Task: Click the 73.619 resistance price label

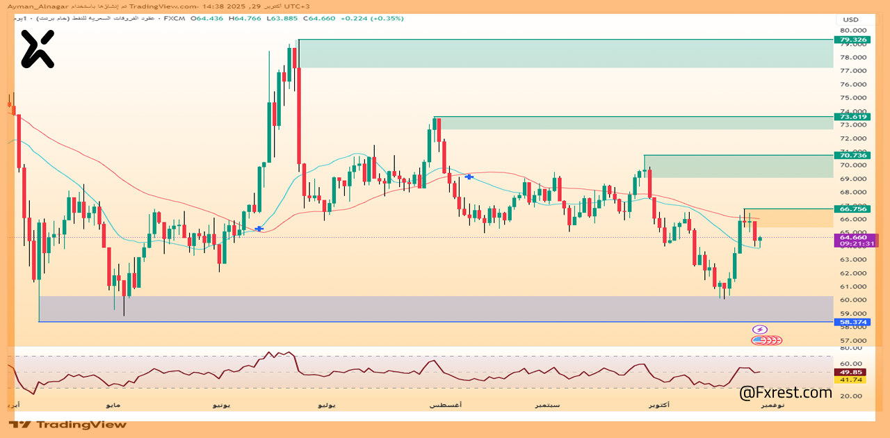Action: pos(852,117)
